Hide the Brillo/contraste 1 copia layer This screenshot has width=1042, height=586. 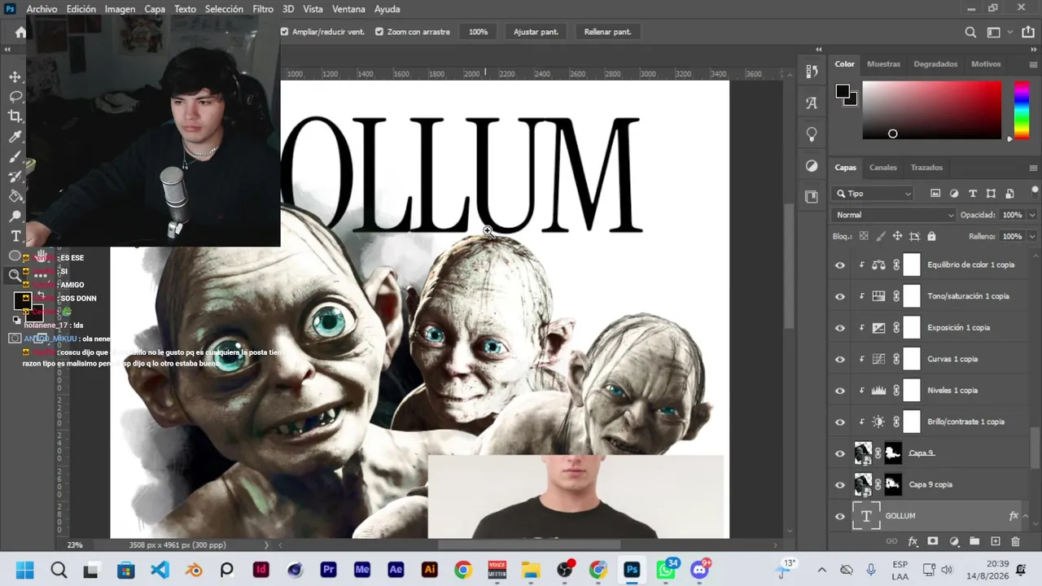pos(840,422)
